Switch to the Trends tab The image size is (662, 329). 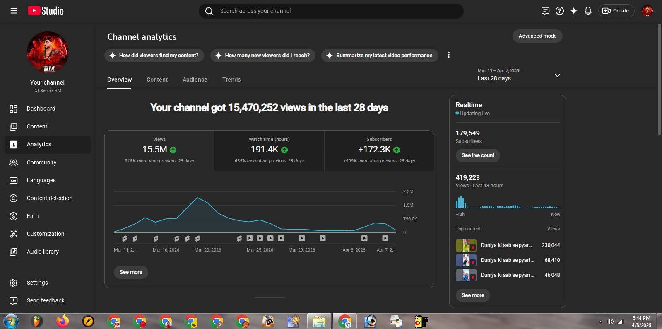[x=231, y=80]
